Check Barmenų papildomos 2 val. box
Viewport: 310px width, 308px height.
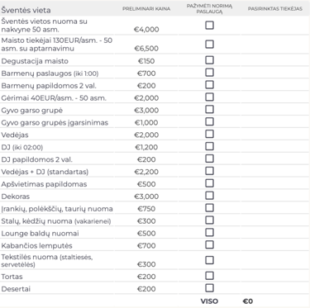(209, 84)
